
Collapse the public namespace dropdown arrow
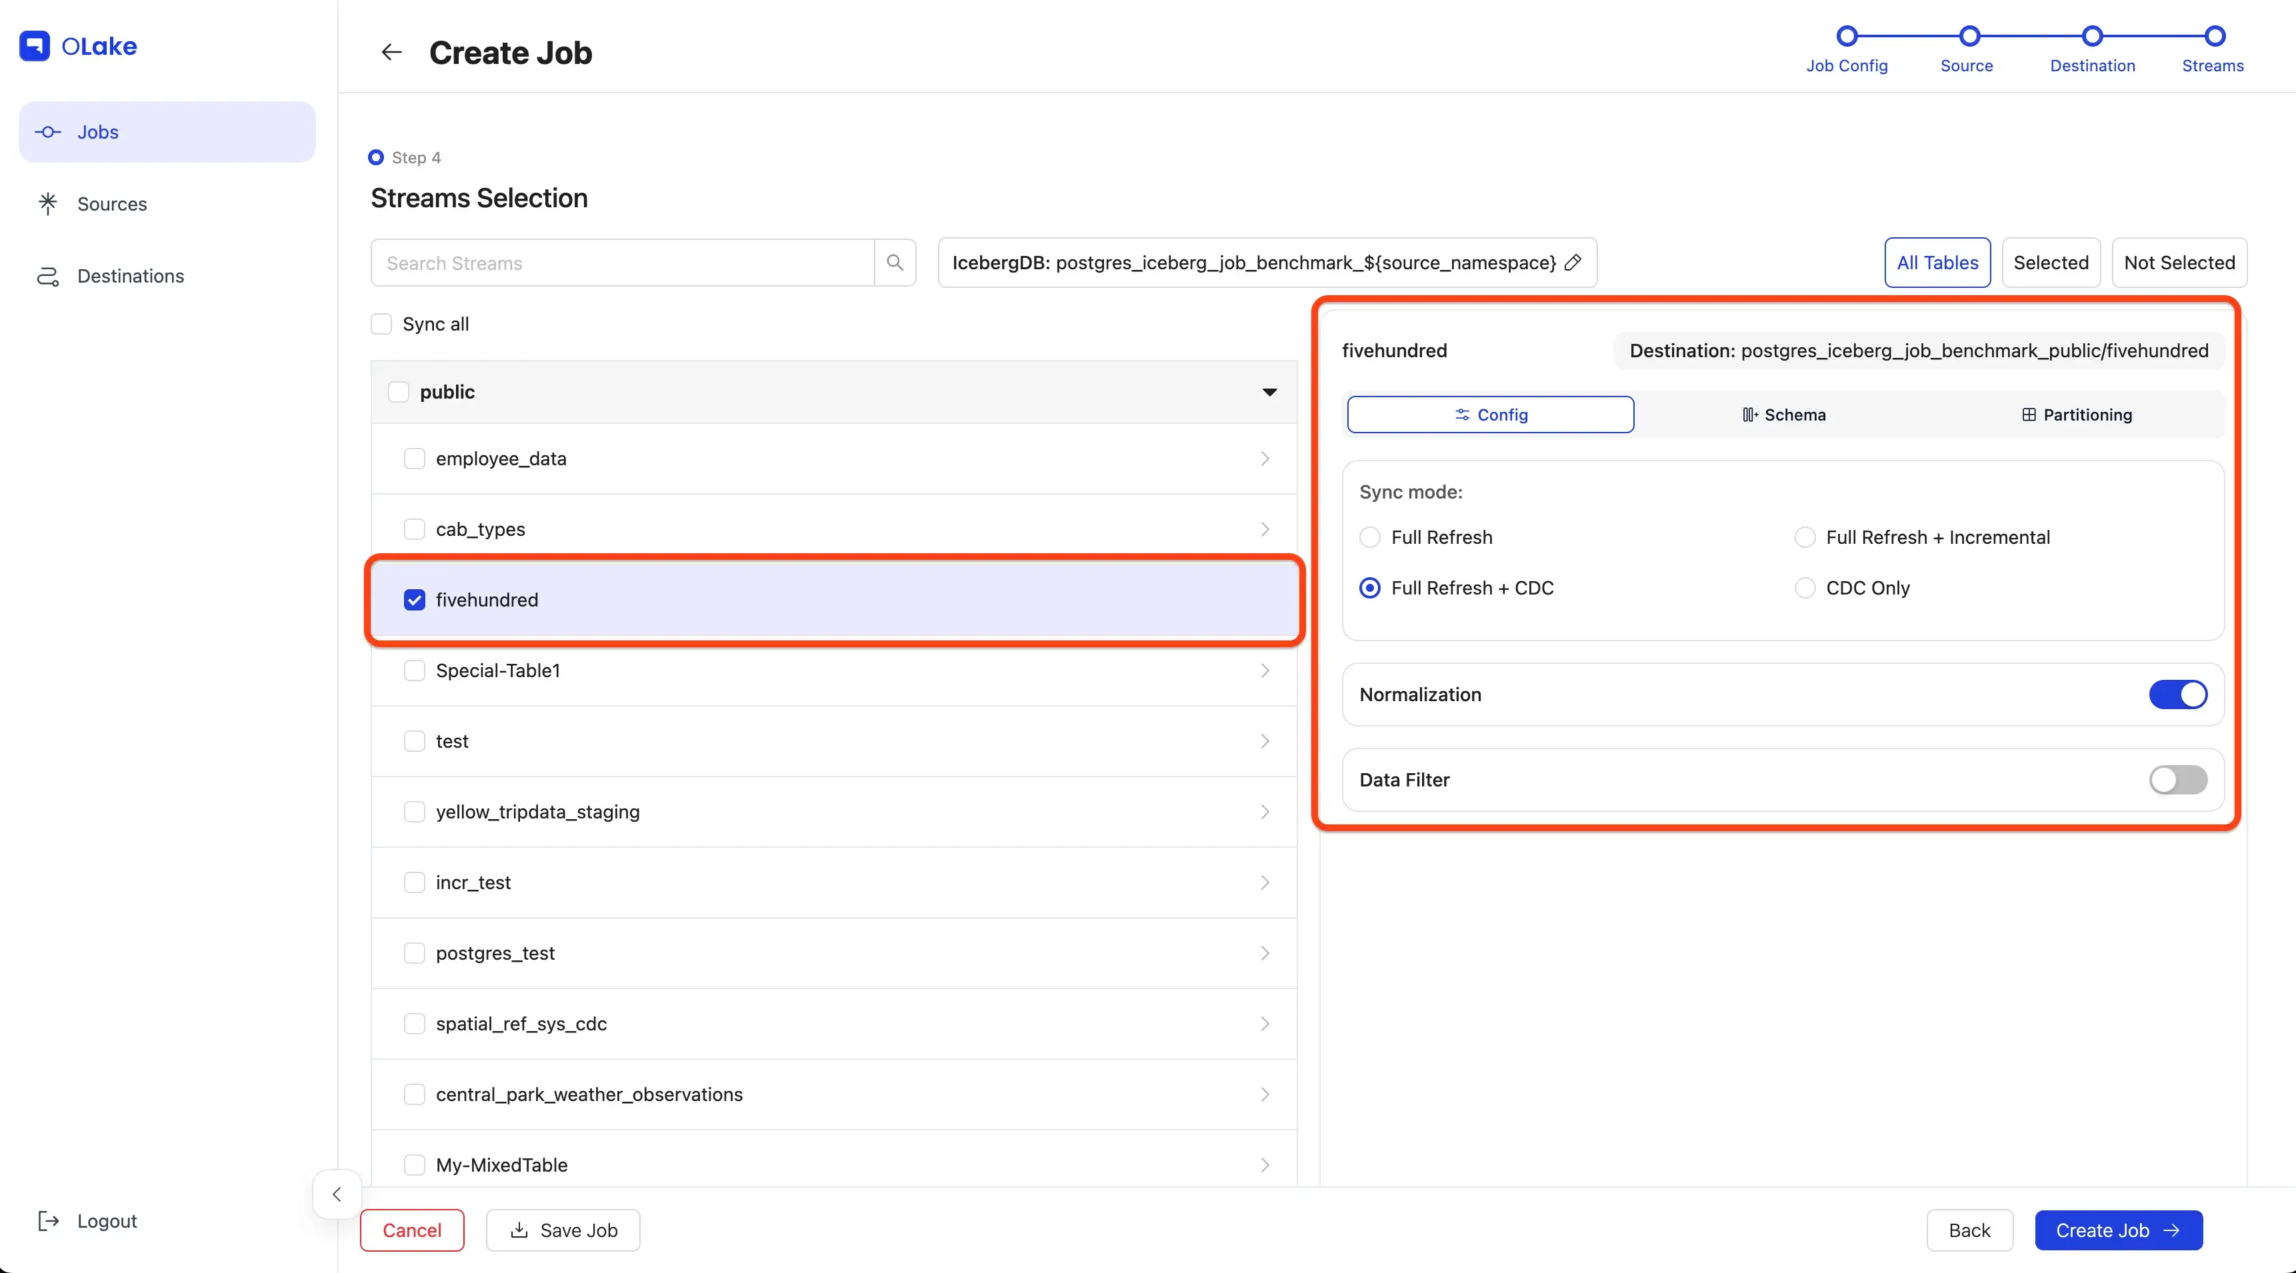pos(1269,392)
